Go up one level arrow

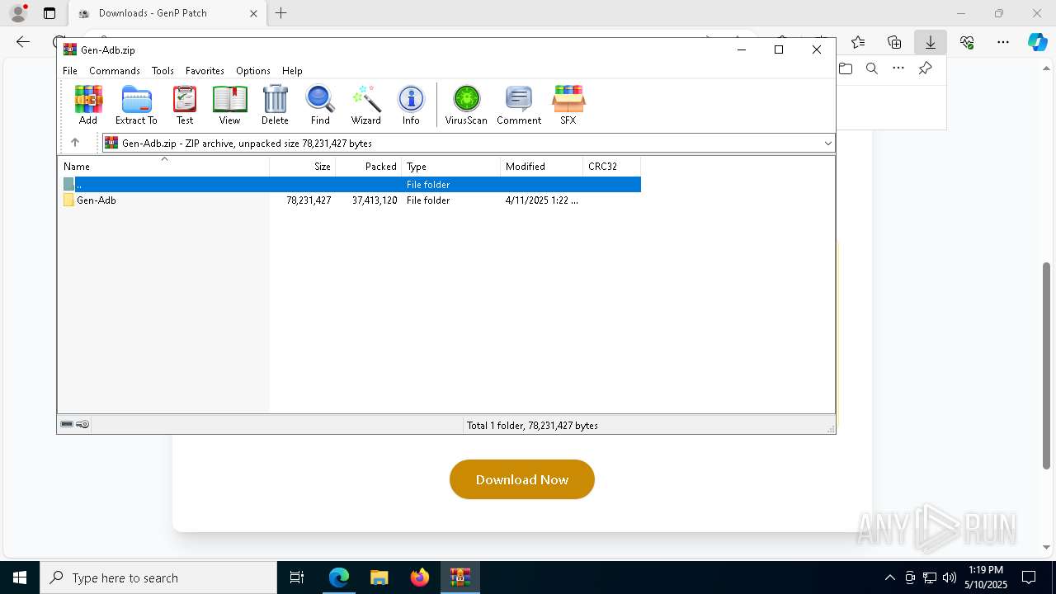coord(75,143)
